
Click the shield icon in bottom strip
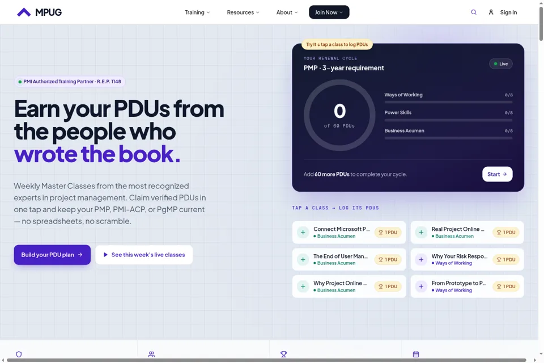pos(19,354)
